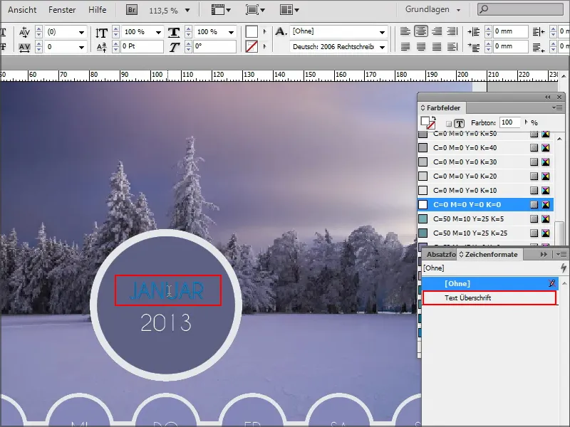
Task: Select the fill swatch icon in the Farbfelder panel
Action: [x=427, y=120]
